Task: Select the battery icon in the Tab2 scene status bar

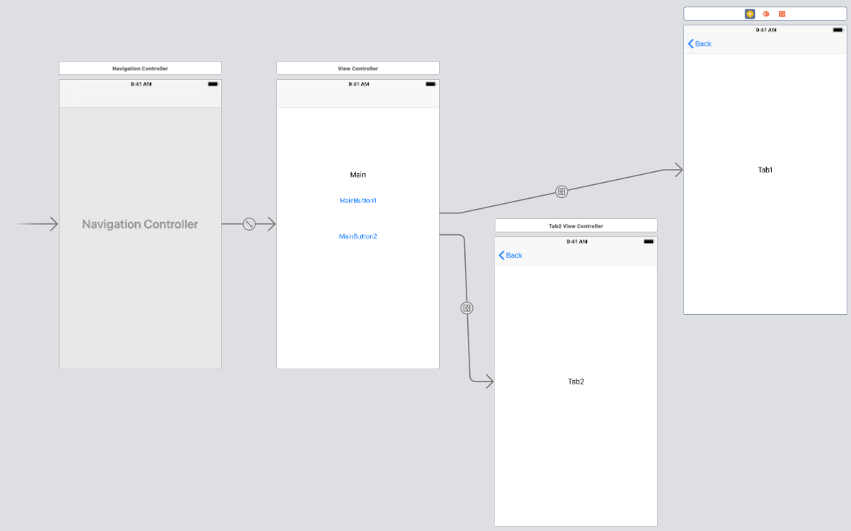Action: [649, 242]
